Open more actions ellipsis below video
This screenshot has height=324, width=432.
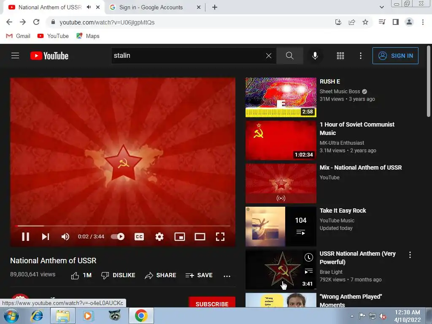[227, 276]
